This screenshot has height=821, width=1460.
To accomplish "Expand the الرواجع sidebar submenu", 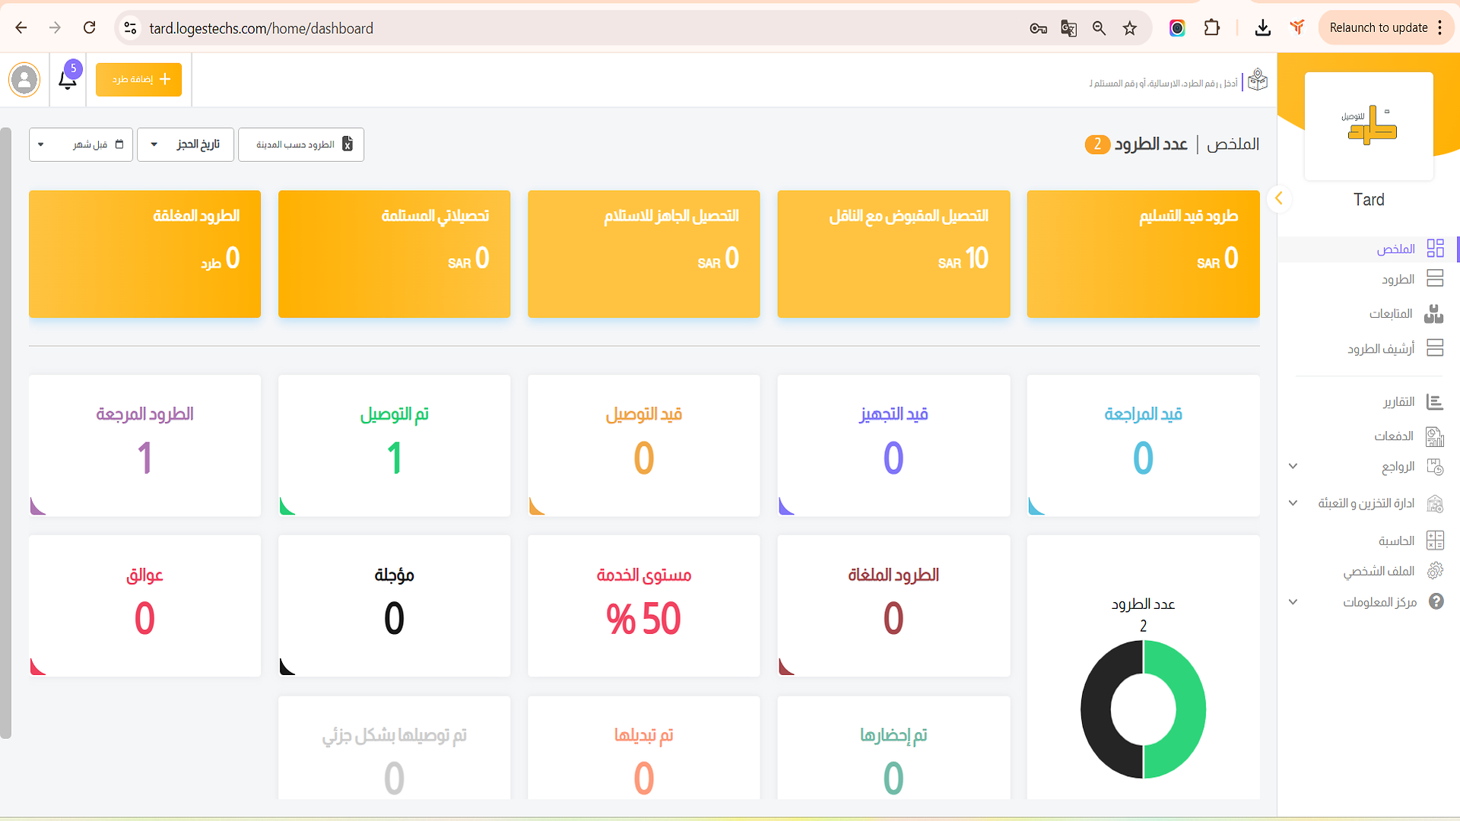I will tap(1293, 466).
